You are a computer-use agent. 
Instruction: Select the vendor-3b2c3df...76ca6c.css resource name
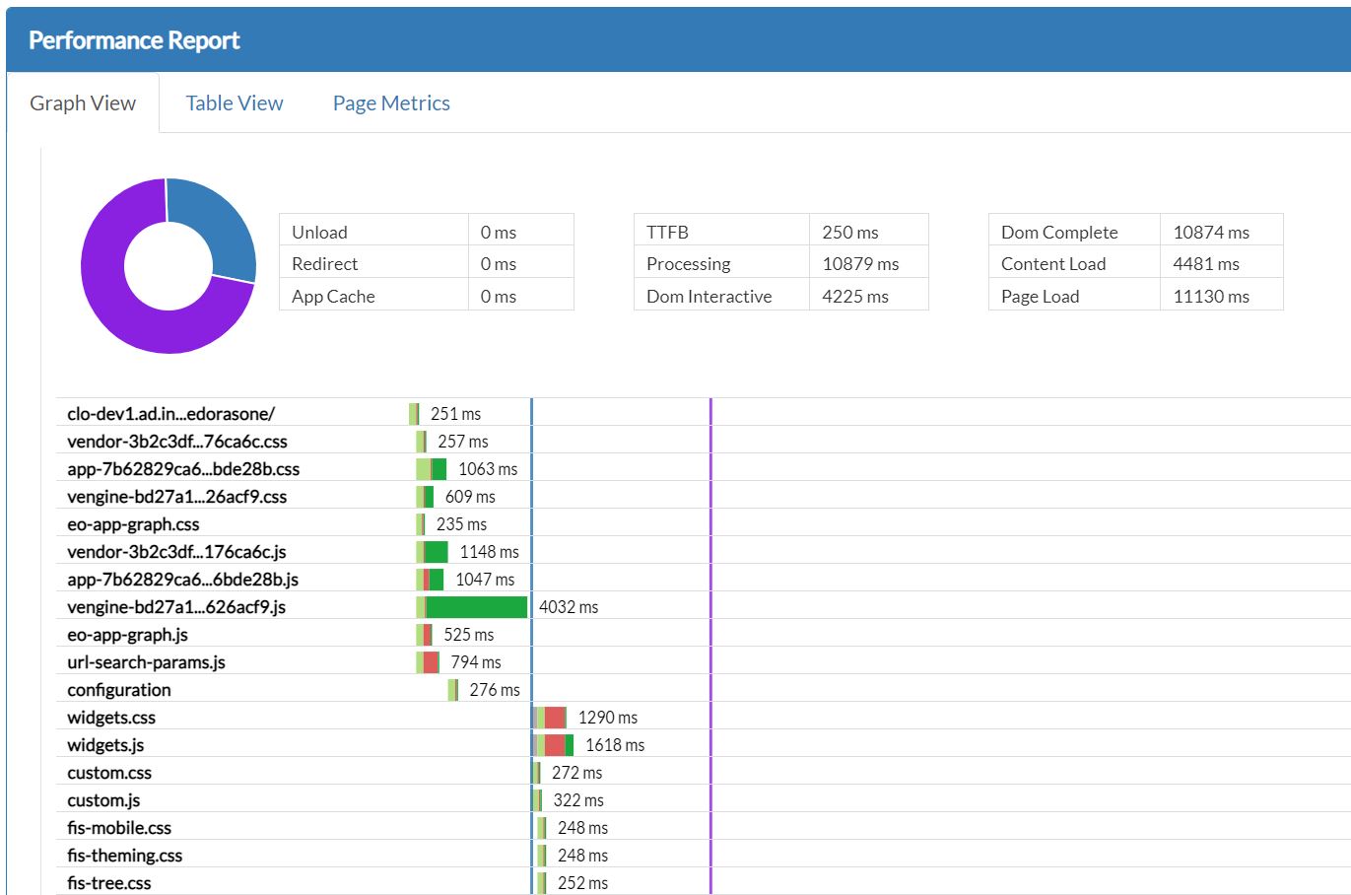[177, 442]
